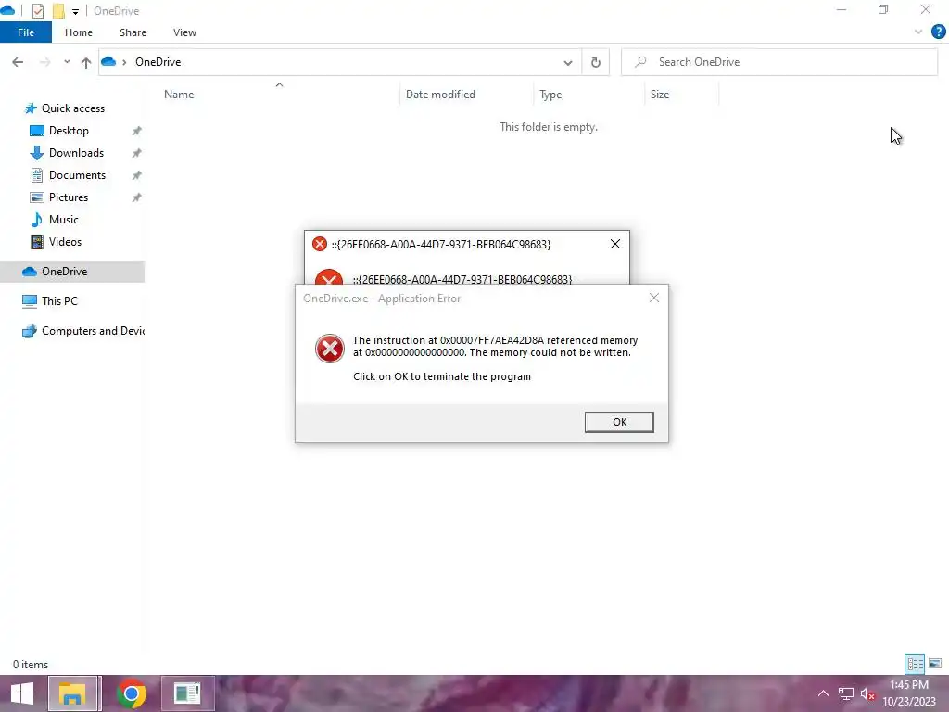The height and width of the screenshot is (712, 949).
Task: Click the New folder quick access icon
Action: (x=58, y=11)
